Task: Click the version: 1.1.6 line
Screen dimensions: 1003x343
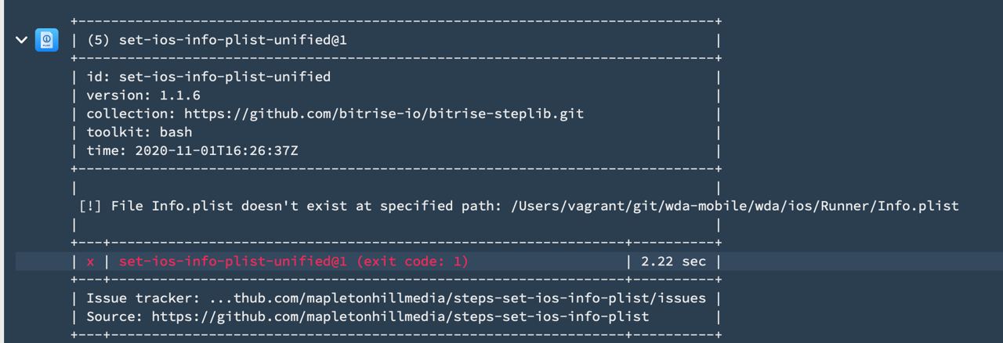Action: click(x=143, y=96)
